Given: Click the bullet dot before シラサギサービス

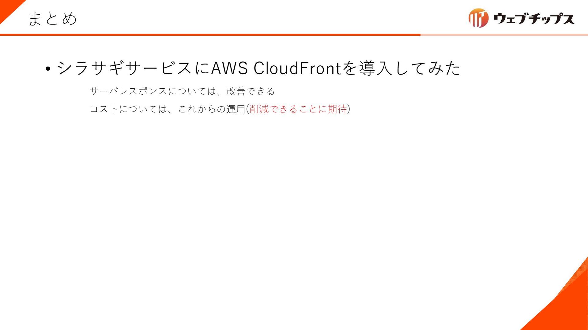Looking at the screenshot, I should [47, 69].
